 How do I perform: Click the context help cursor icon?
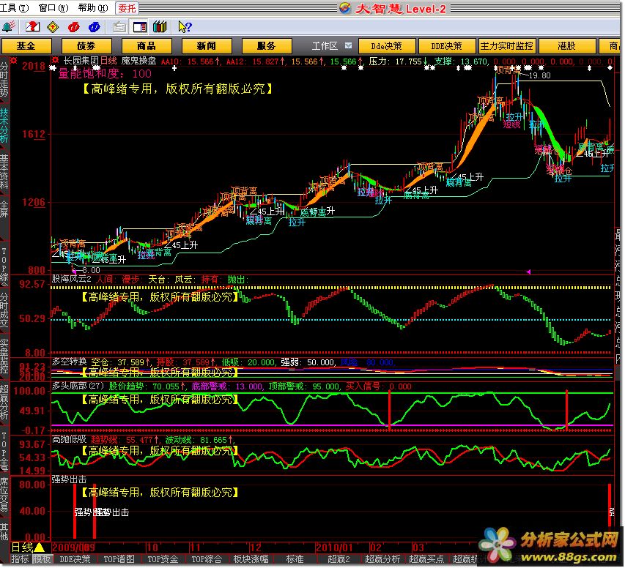point(185,27)
